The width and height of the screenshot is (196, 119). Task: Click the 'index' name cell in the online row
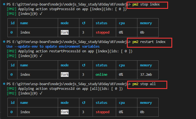click(x=25, y=75)
